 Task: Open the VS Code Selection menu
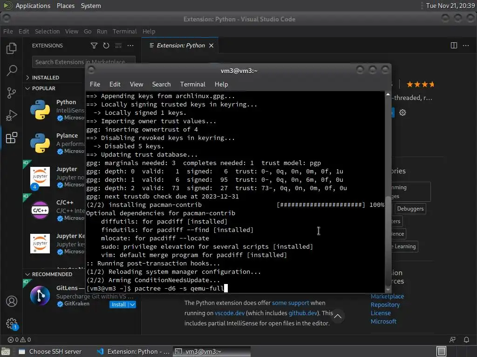47,31
